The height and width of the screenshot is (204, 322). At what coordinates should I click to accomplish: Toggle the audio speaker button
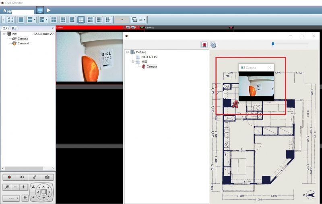(x=22, y=177)
